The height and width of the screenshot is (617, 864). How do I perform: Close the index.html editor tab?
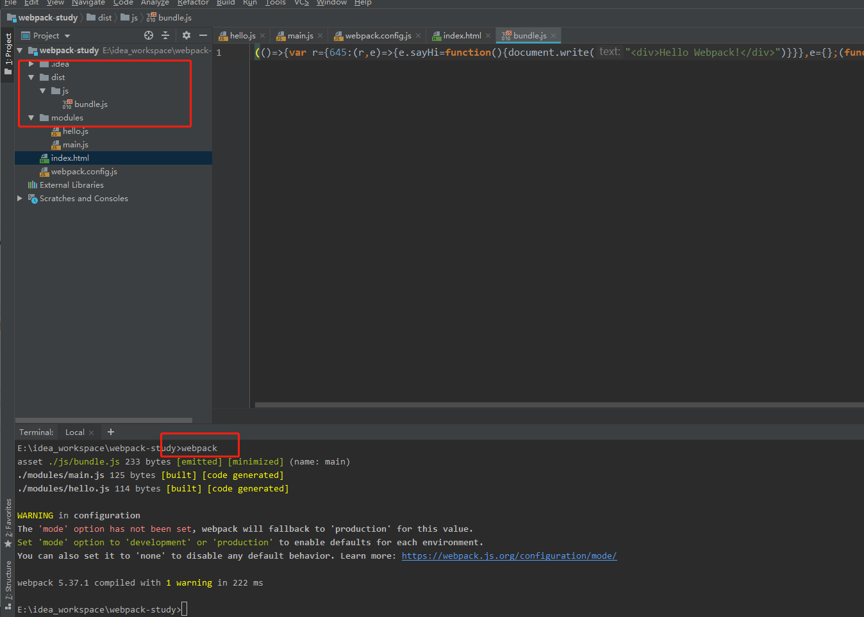[x=488, y=36]
